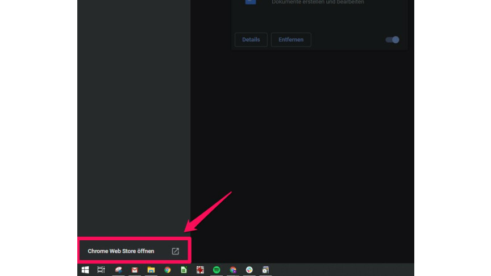491x276 pixels.
Task: Click the Details button of the extension
Action: (x=251, y=40)
